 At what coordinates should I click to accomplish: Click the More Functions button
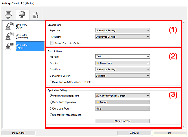(123, 121)
